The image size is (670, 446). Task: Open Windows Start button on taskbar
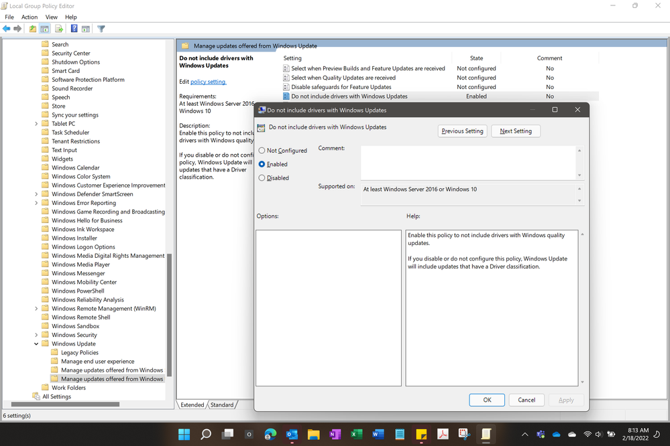[184, 434]
